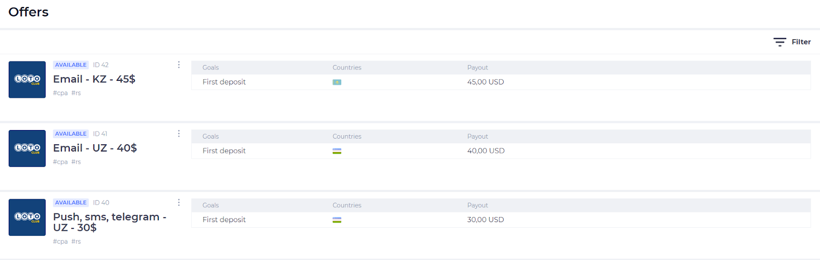Viewport: 820px width, 260px height.
Task: Open the Email - UZ - 40$ offer
Action: (95, 148)
